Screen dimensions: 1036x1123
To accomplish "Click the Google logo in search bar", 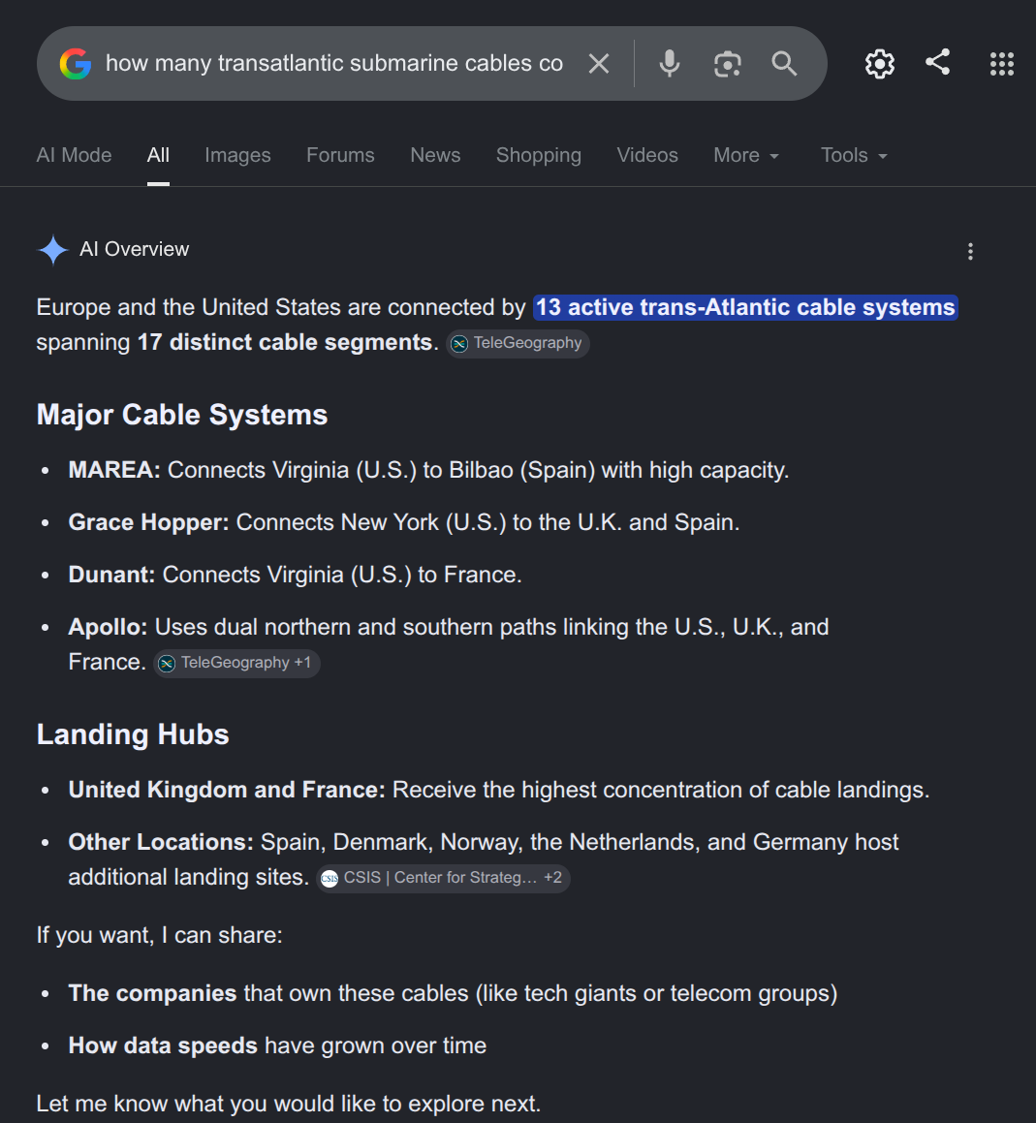I will click(76, 64).
